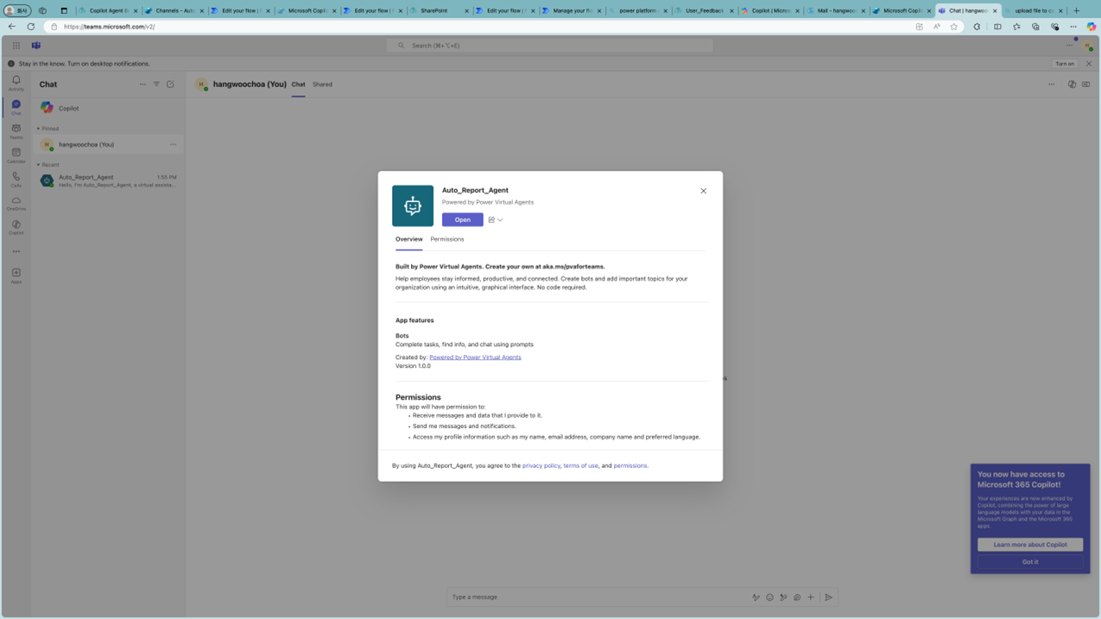This screenshot has width=1101, height=619.
Task: Filter the chat list
Action: click(156, 85)
